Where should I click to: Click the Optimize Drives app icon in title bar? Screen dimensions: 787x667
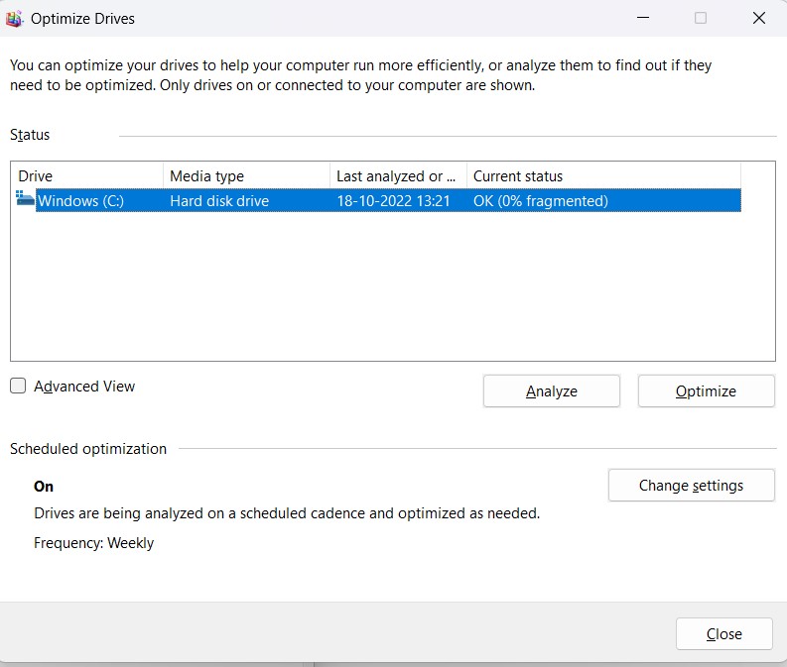pyautogui.click(x=14, y=19)
